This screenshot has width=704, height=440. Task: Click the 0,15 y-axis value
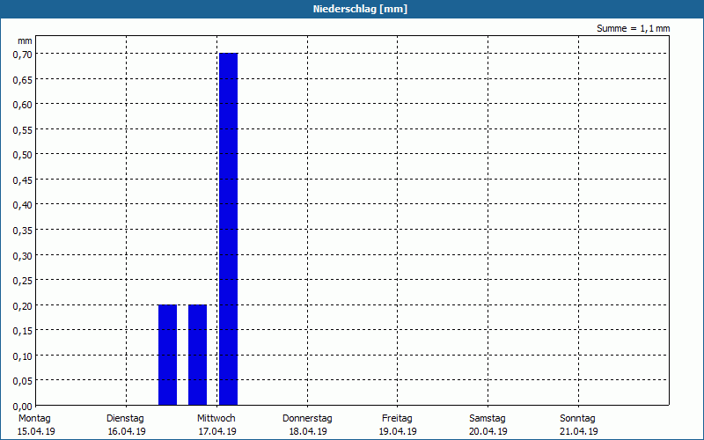coord(23,332)
